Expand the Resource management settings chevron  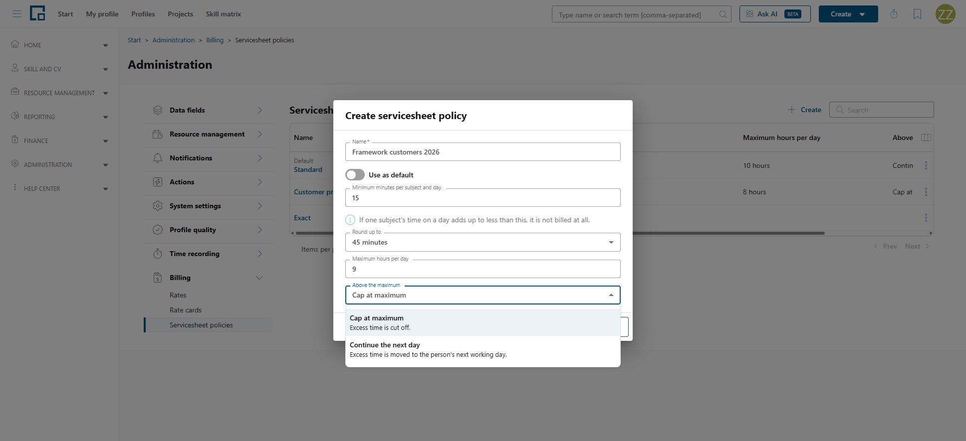click(259, 134)
